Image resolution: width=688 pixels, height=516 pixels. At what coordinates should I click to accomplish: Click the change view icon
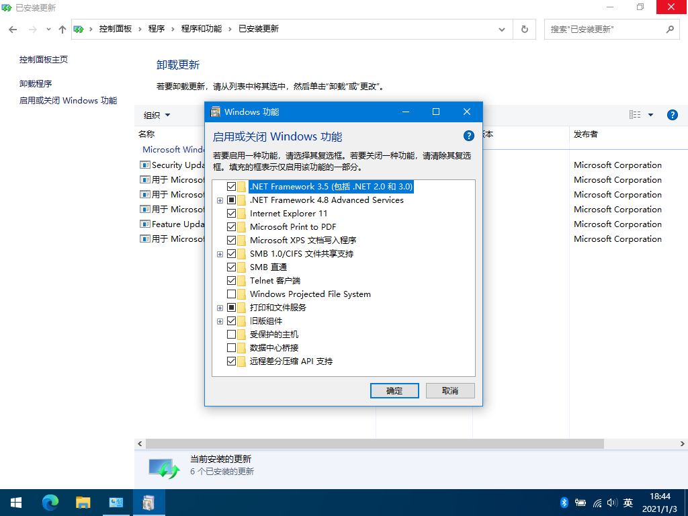(x=635, y=115)
